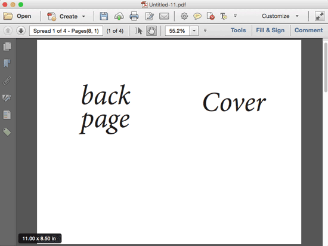Click the '(1 of 4)' page count text

115,31
